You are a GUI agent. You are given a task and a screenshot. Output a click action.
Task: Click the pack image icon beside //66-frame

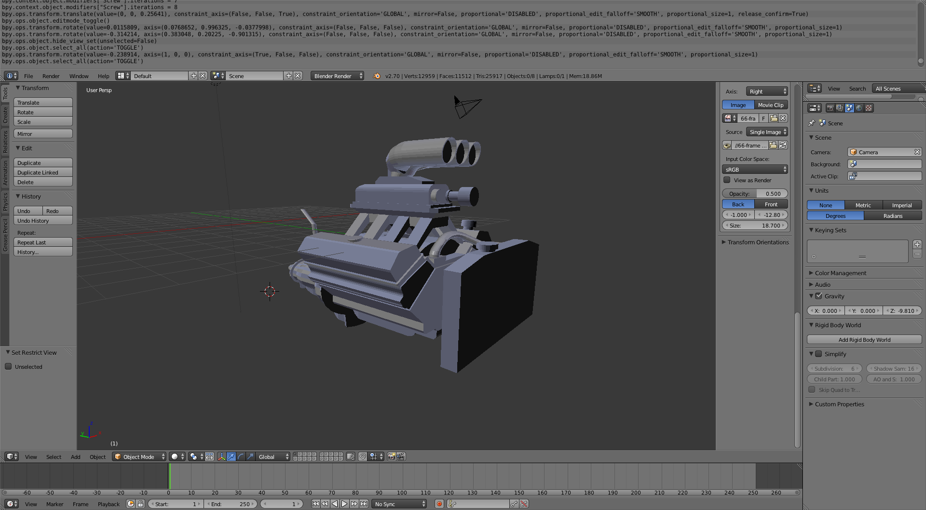point(727,145)
